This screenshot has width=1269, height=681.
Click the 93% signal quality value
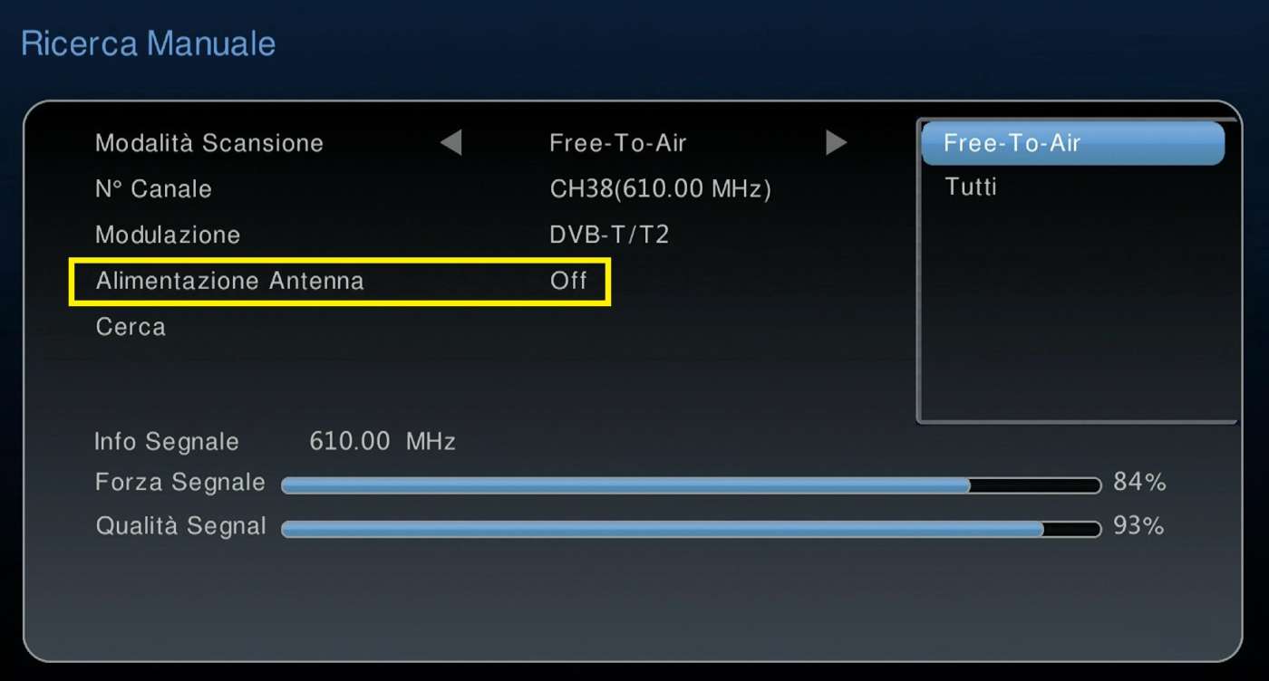pyautogui.click(x=1139, y=526)
